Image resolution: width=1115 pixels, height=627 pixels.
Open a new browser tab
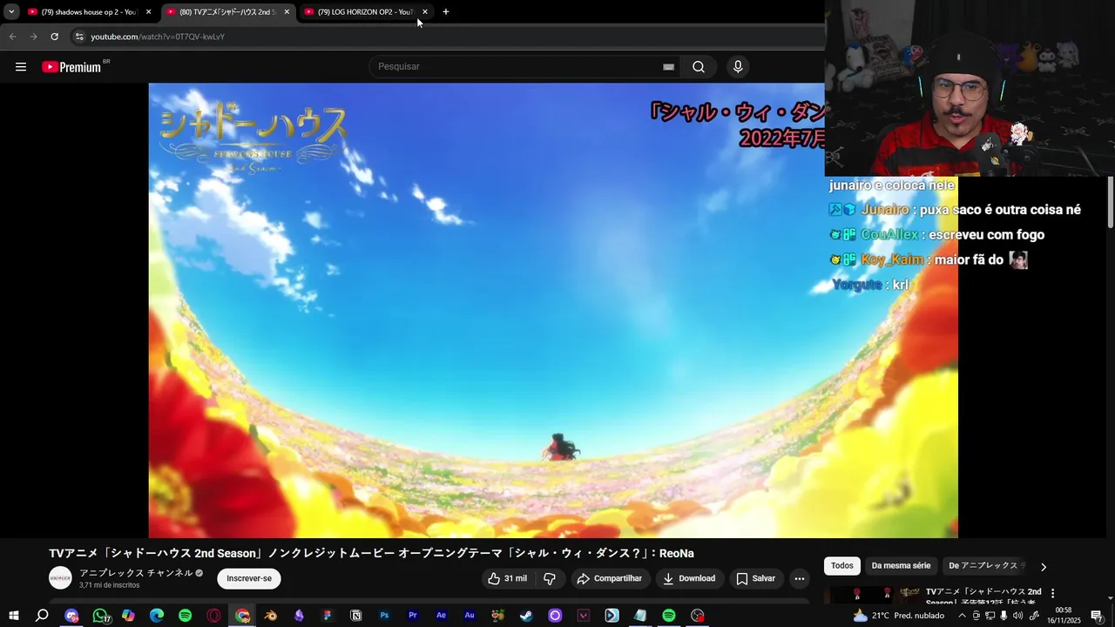coord(446,11)
